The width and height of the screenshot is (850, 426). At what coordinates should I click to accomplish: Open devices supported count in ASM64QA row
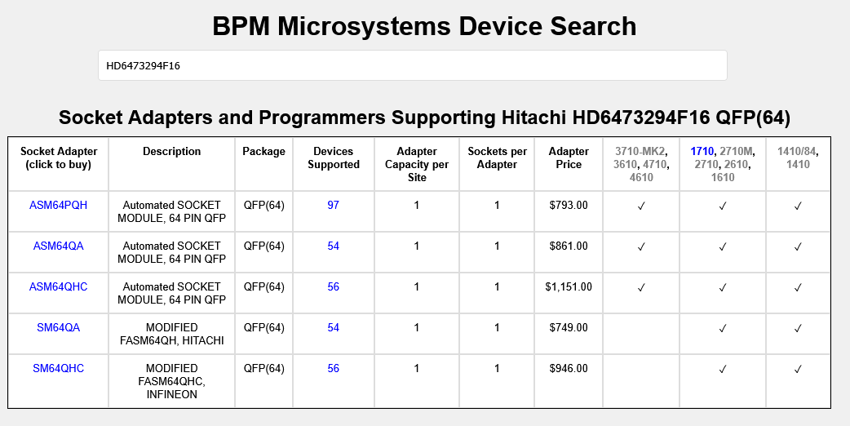pyautogui.click(x=333, y=246)
